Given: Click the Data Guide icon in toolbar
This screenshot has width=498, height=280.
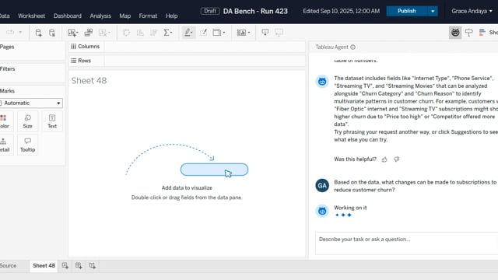Looking at the screenshot, I should (x=468, y=33).
